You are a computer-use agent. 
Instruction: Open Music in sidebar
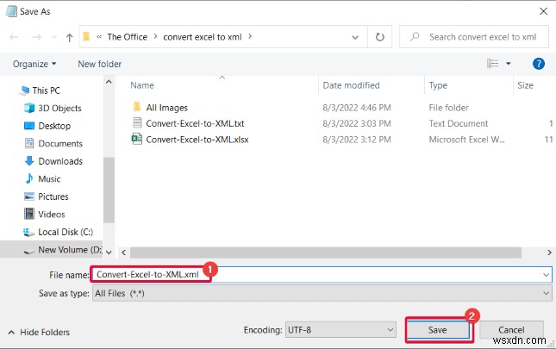[x=49, y=179]
